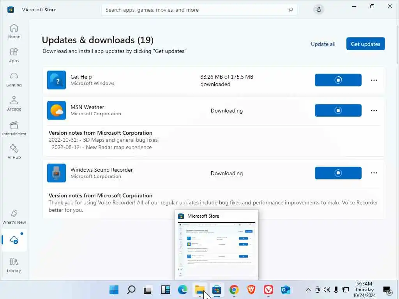
Task: Open more options for Get Help
Action: (x=374, y=80)
